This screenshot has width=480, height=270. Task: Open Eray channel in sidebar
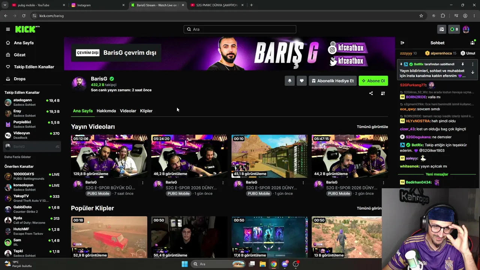tap(32, 113)
